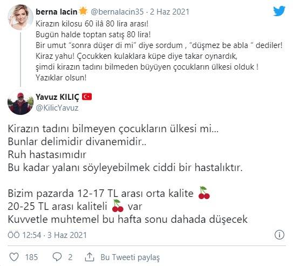Open Yavuz KILIÇ's profile picture
Image resolution: width=293 pixels, height=266 pixels.
pyautogui.click(x=21, y=102)
